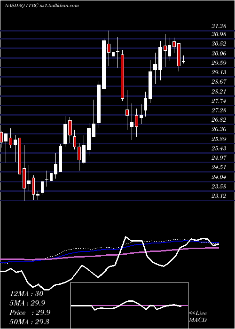The width and height of the screenshot is (235, 329).
Task: Click the 30.98 price axis label
Action: 219,34
